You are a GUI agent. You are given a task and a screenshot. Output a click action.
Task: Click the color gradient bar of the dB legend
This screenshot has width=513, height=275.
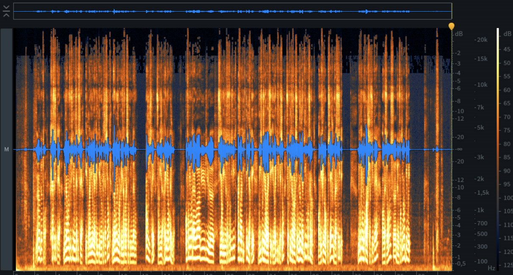499,149
